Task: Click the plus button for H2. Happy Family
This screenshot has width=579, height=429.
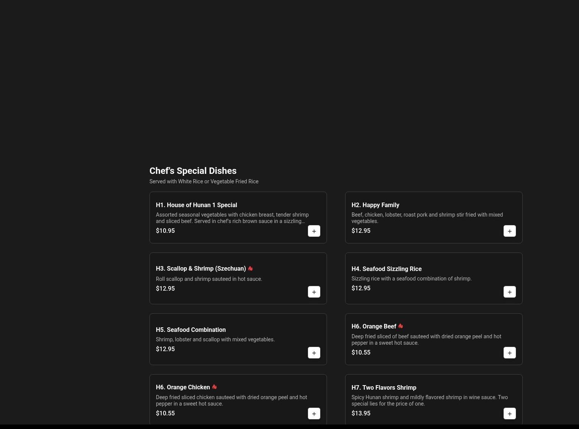Action: click(509, 231)
